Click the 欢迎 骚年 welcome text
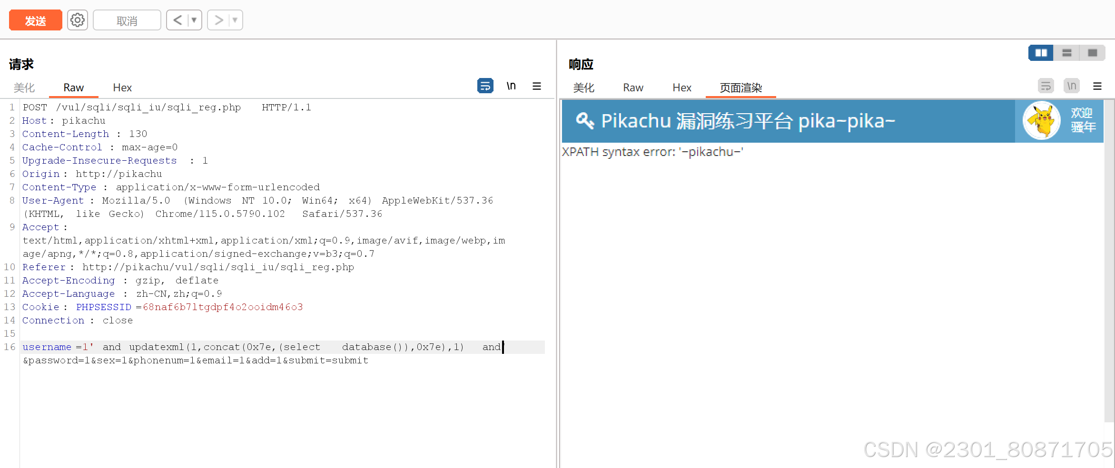This screenshot has width=1115, height=468. [x=1083, y=120]
